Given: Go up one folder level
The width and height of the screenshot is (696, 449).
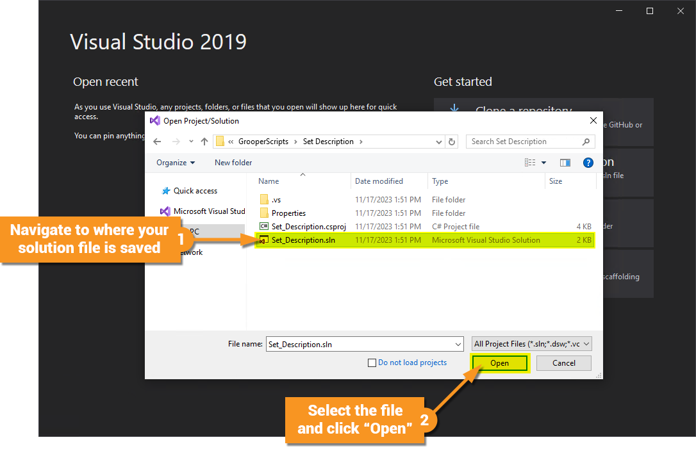Looking at the screenshot, I should pos(204,142).
